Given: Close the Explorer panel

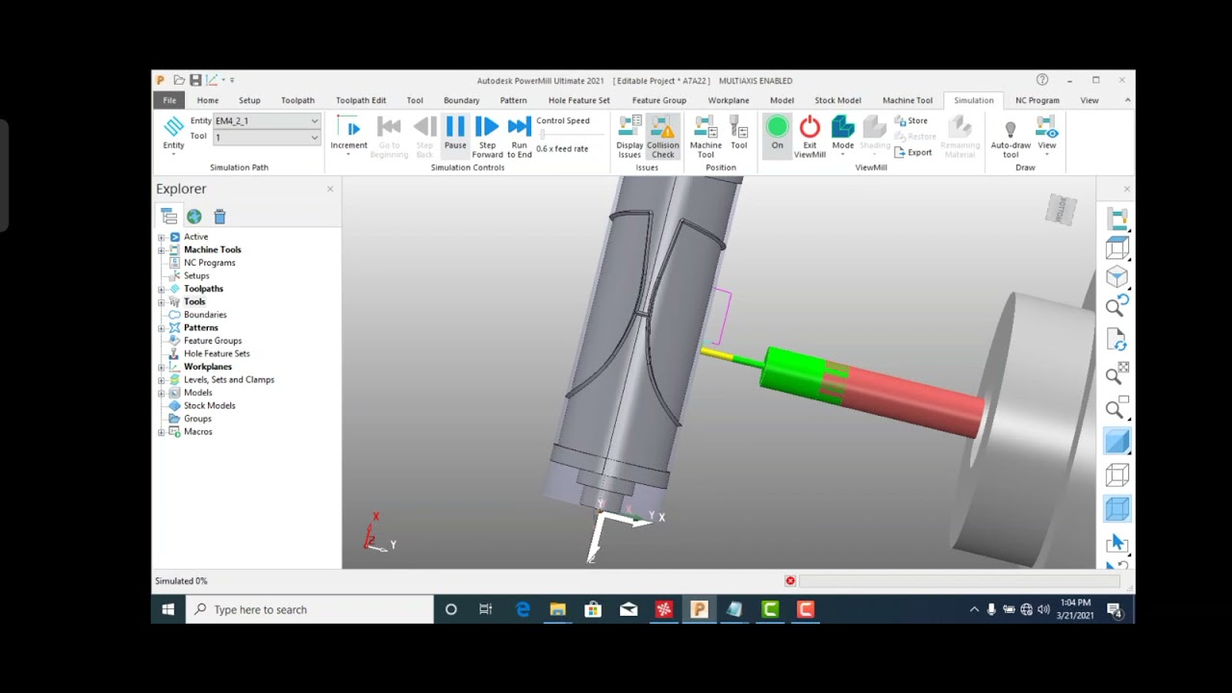Looking at the screenshot, I should click(330, 189).
